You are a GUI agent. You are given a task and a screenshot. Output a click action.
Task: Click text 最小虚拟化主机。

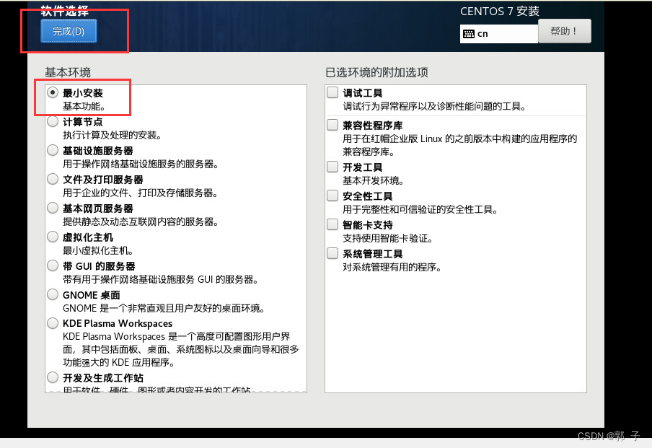tap(98, 250)
